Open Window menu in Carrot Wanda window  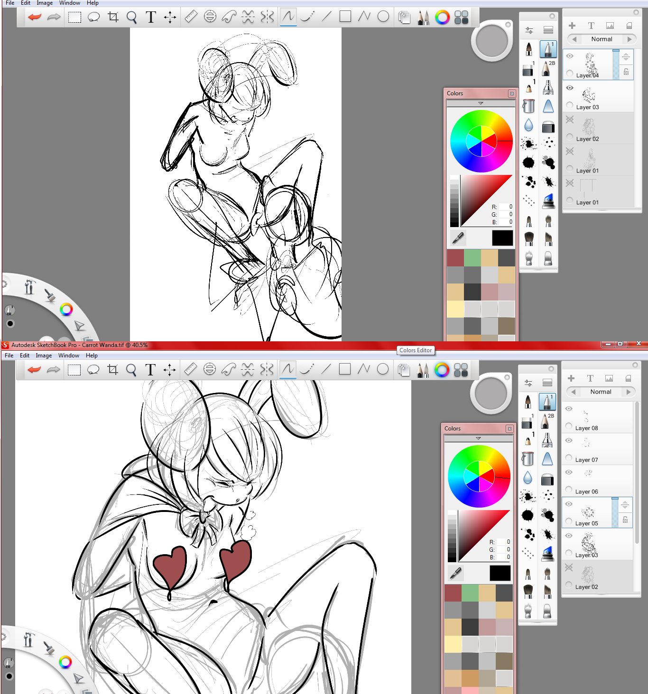pos(69,356)
